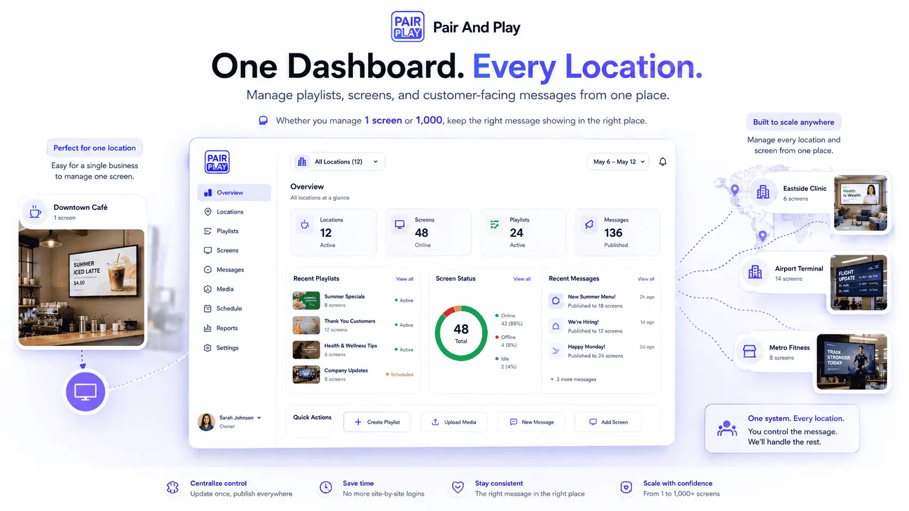Open the notifications bell icon
This screenshot has width=909, height=511.
tap(663, 162)
